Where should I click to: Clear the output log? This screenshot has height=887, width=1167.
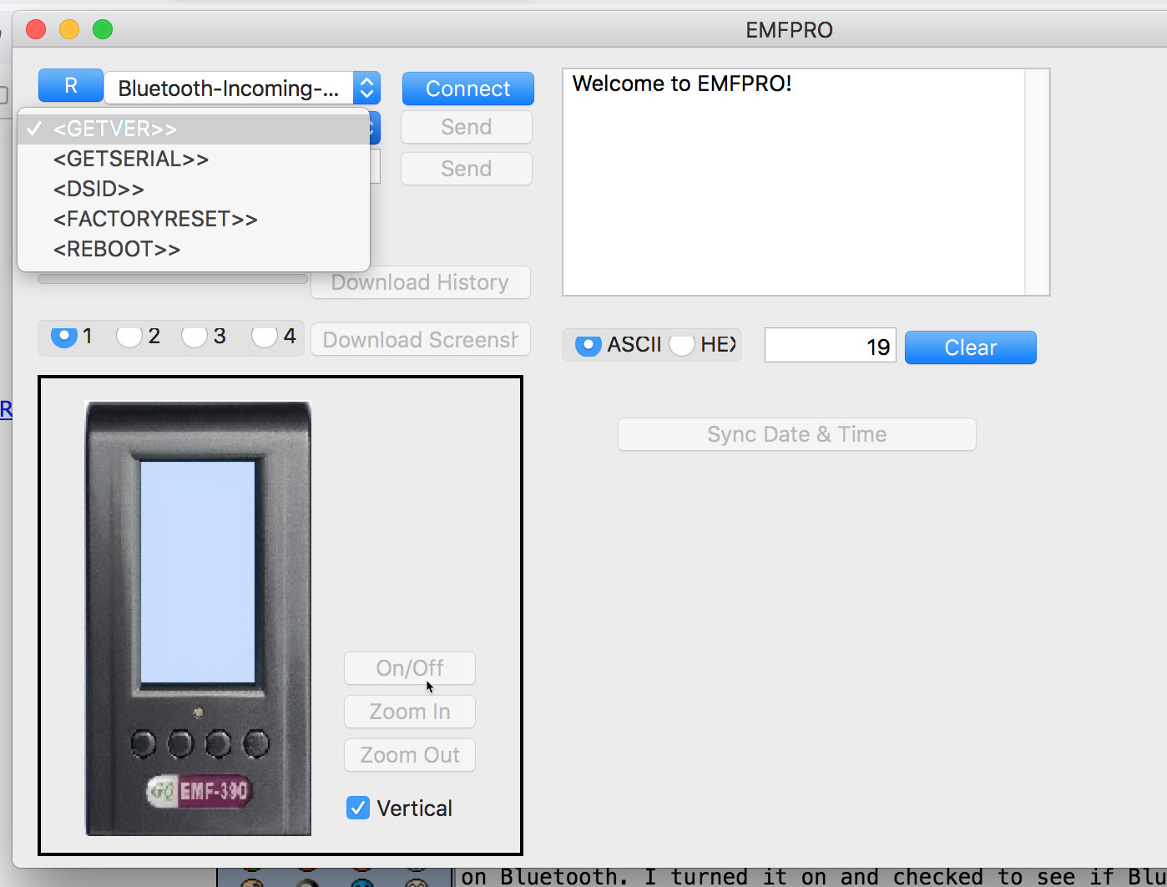[x=971, y=347]
